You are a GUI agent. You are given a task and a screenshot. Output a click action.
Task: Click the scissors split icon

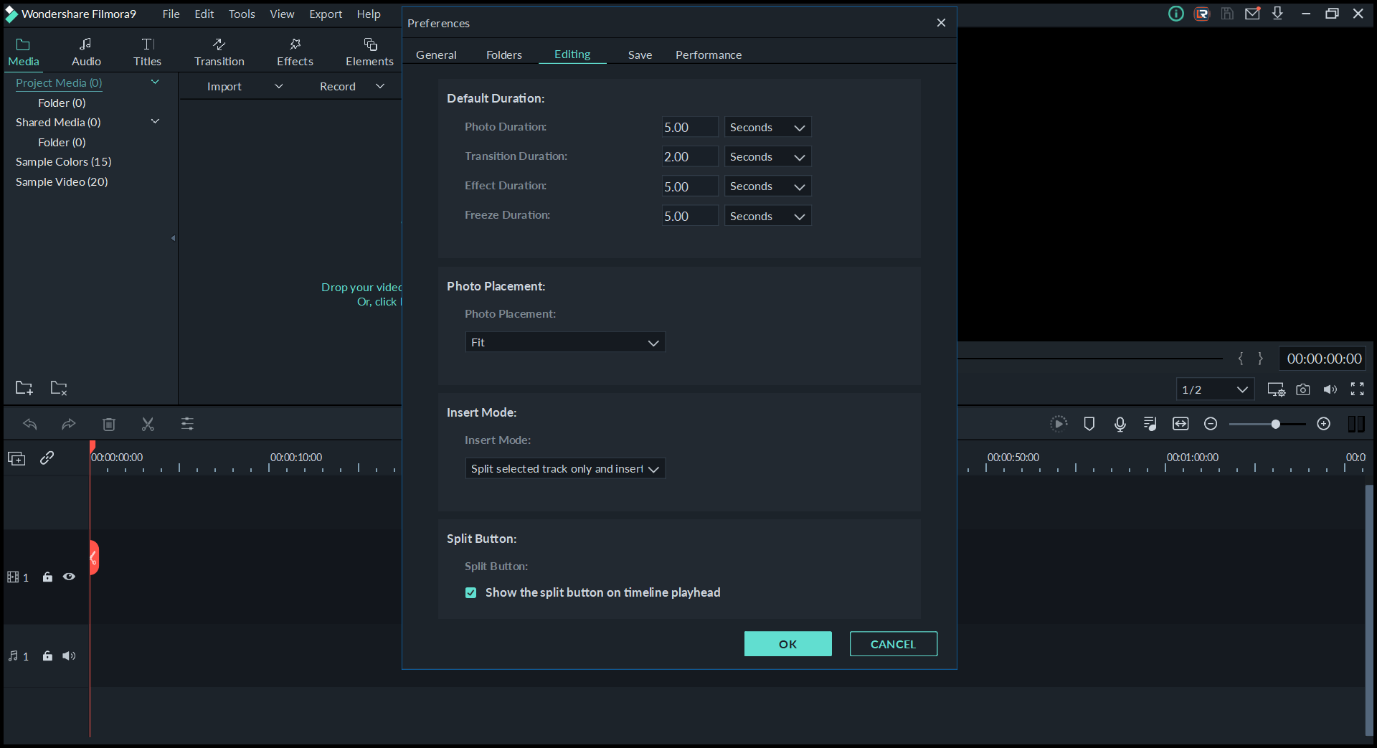[x=148, y=424]
